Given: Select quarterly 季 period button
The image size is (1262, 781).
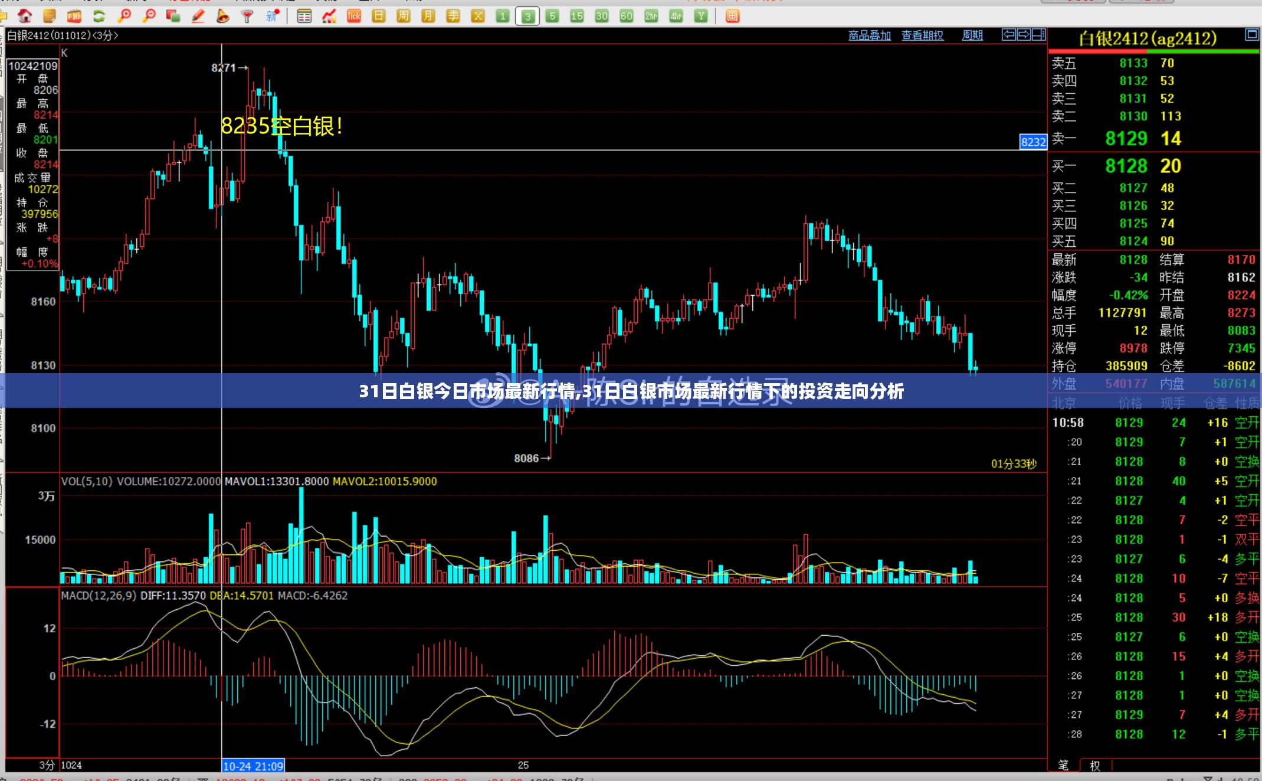Looking at the screenshot, I should (x=453, y=16).
